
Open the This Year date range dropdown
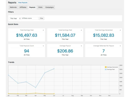(15, 18)
